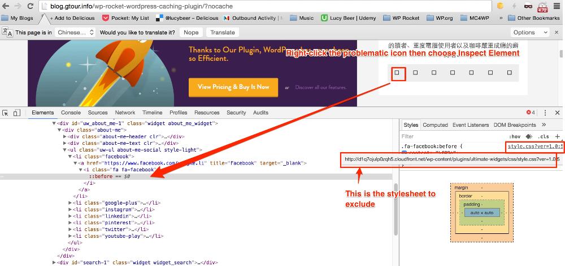Click the translate icon in the translation bar
The width and height of the screenshot is (565, 266).
click(x=7, y=32)
